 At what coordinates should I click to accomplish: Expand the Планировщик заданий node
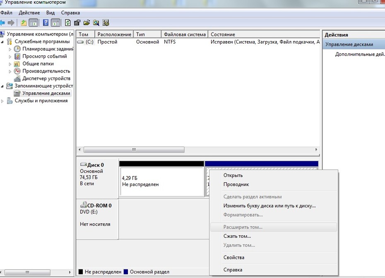pos(10,49)
